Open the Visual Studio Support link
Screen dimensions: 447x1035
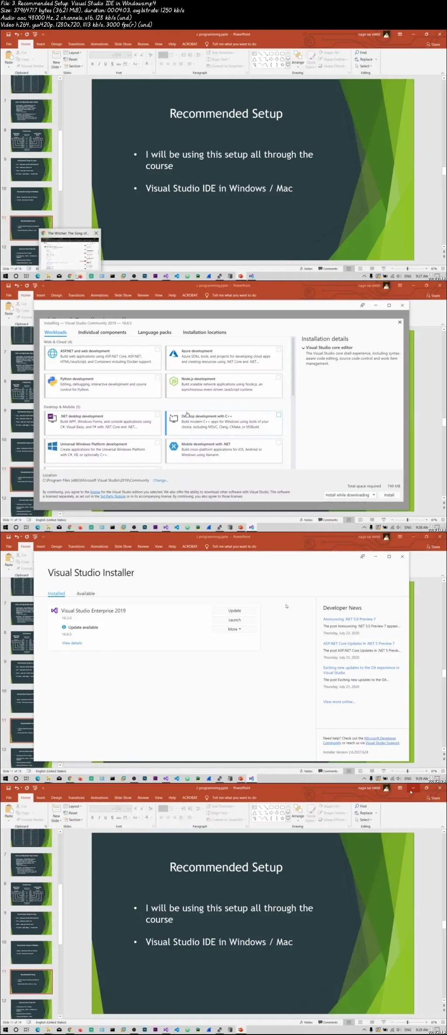[382, 743]
